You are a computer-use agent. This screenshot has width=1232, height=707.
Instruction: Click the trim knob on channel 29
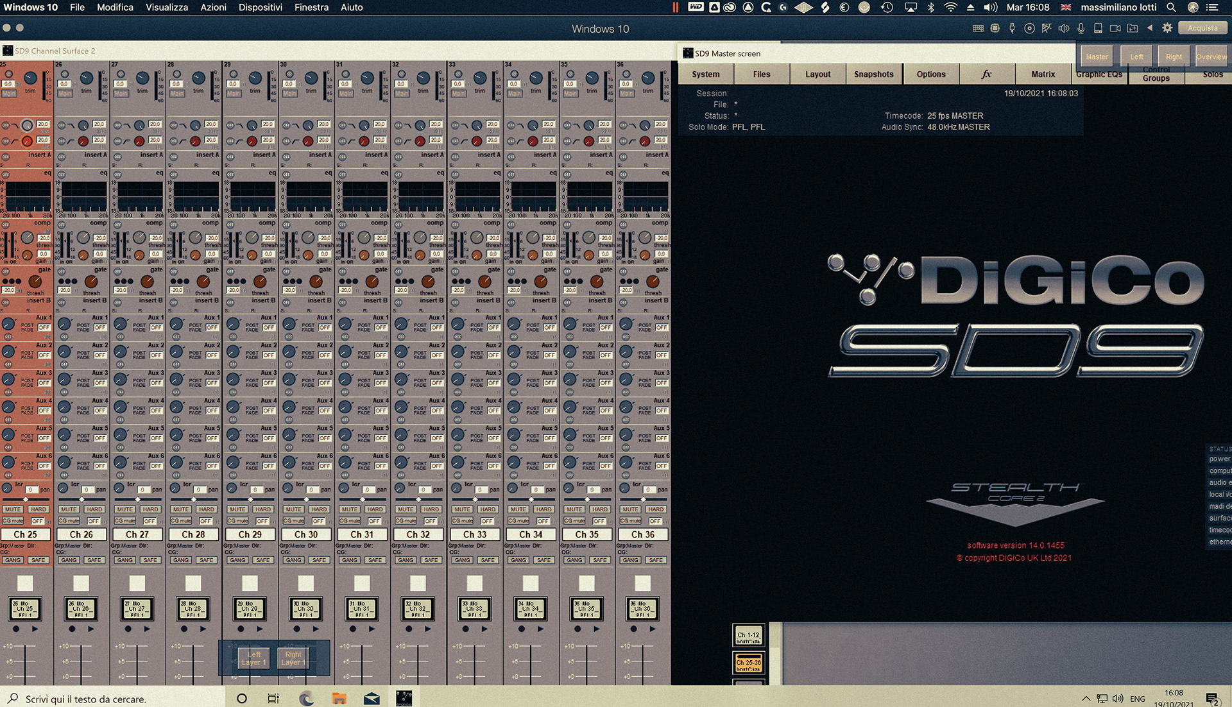255,78
